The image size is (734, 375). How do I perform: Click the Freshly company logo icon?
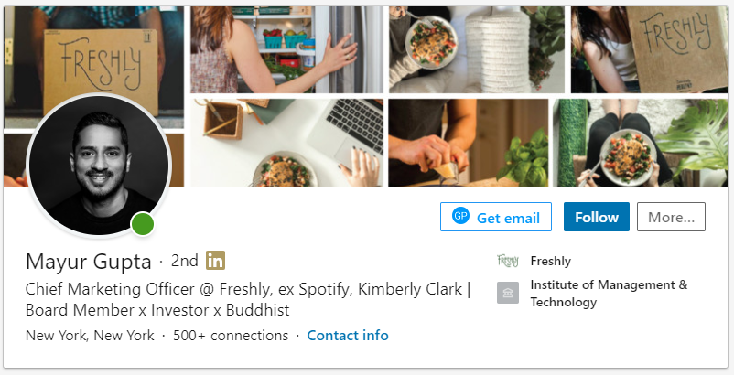(507, 261)
